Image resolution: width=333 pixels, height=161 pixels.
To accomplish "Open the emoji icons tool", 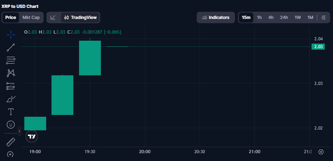I will (x=11, y=125).
